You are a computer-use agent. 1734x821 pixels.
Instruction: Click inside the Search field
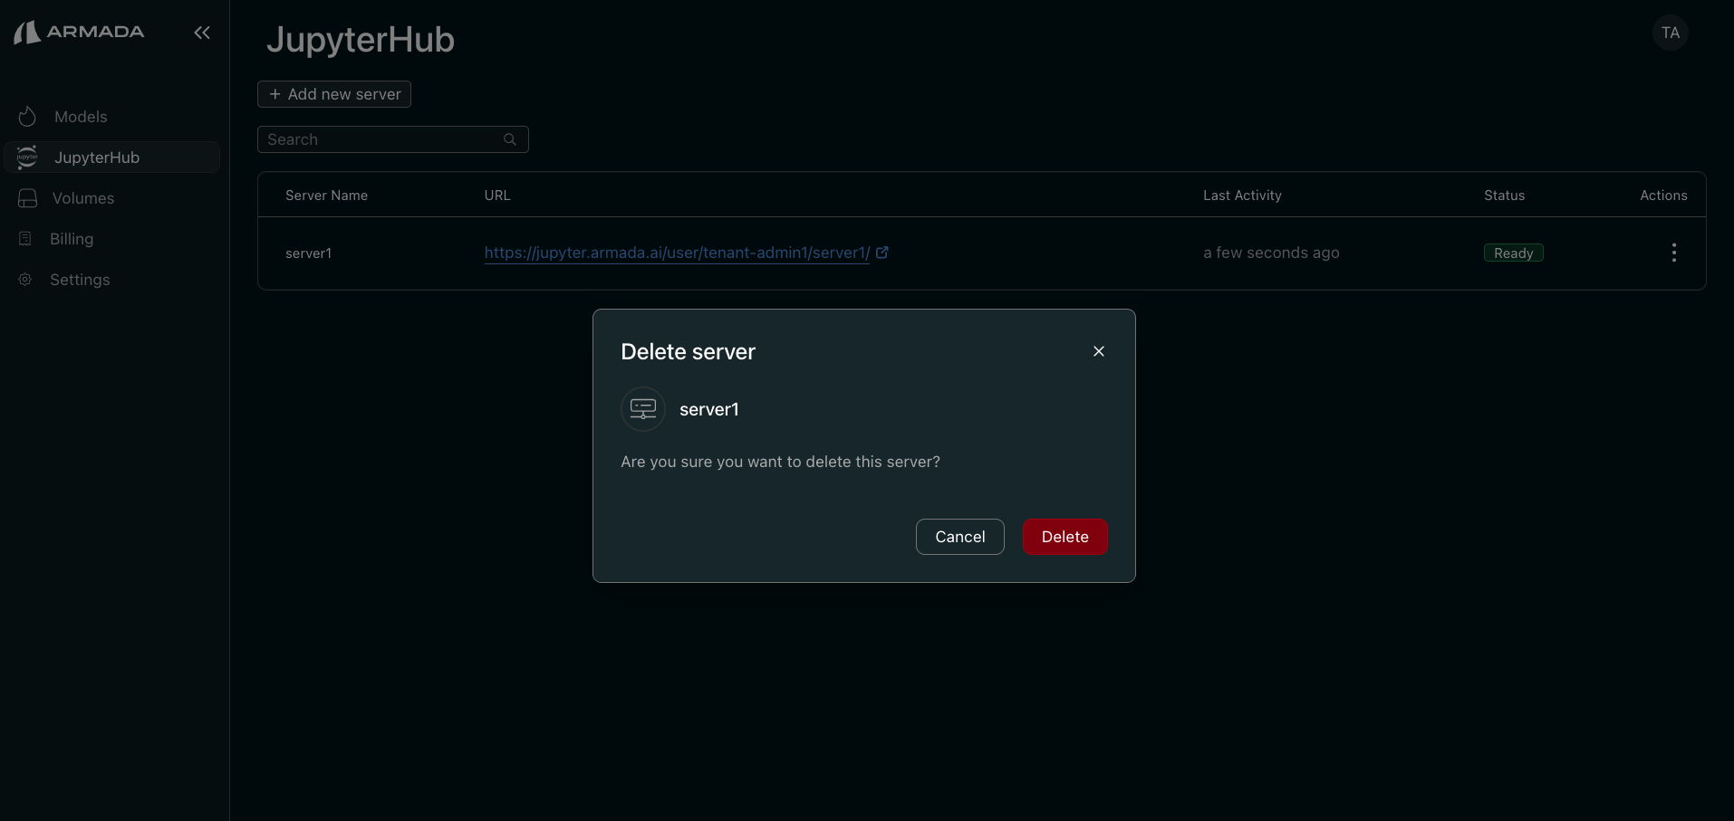(x=381, y=139)
